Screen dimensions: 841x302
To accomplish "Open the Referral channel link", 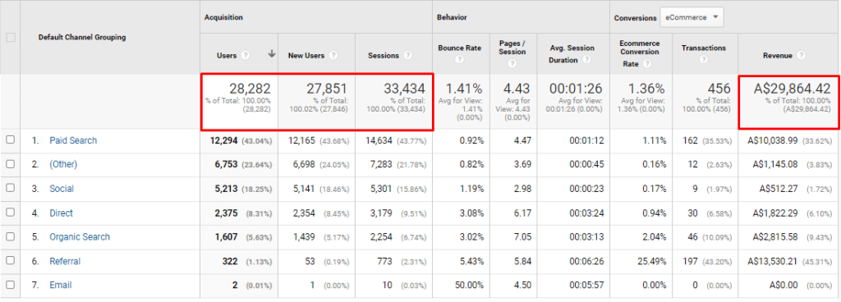I will tap(65, 261).
